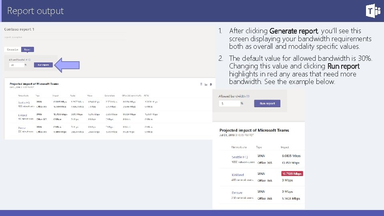384x216 pixels.
Task: Switch to list view icon in Projected impact panel
Action: tap(201, 84)
